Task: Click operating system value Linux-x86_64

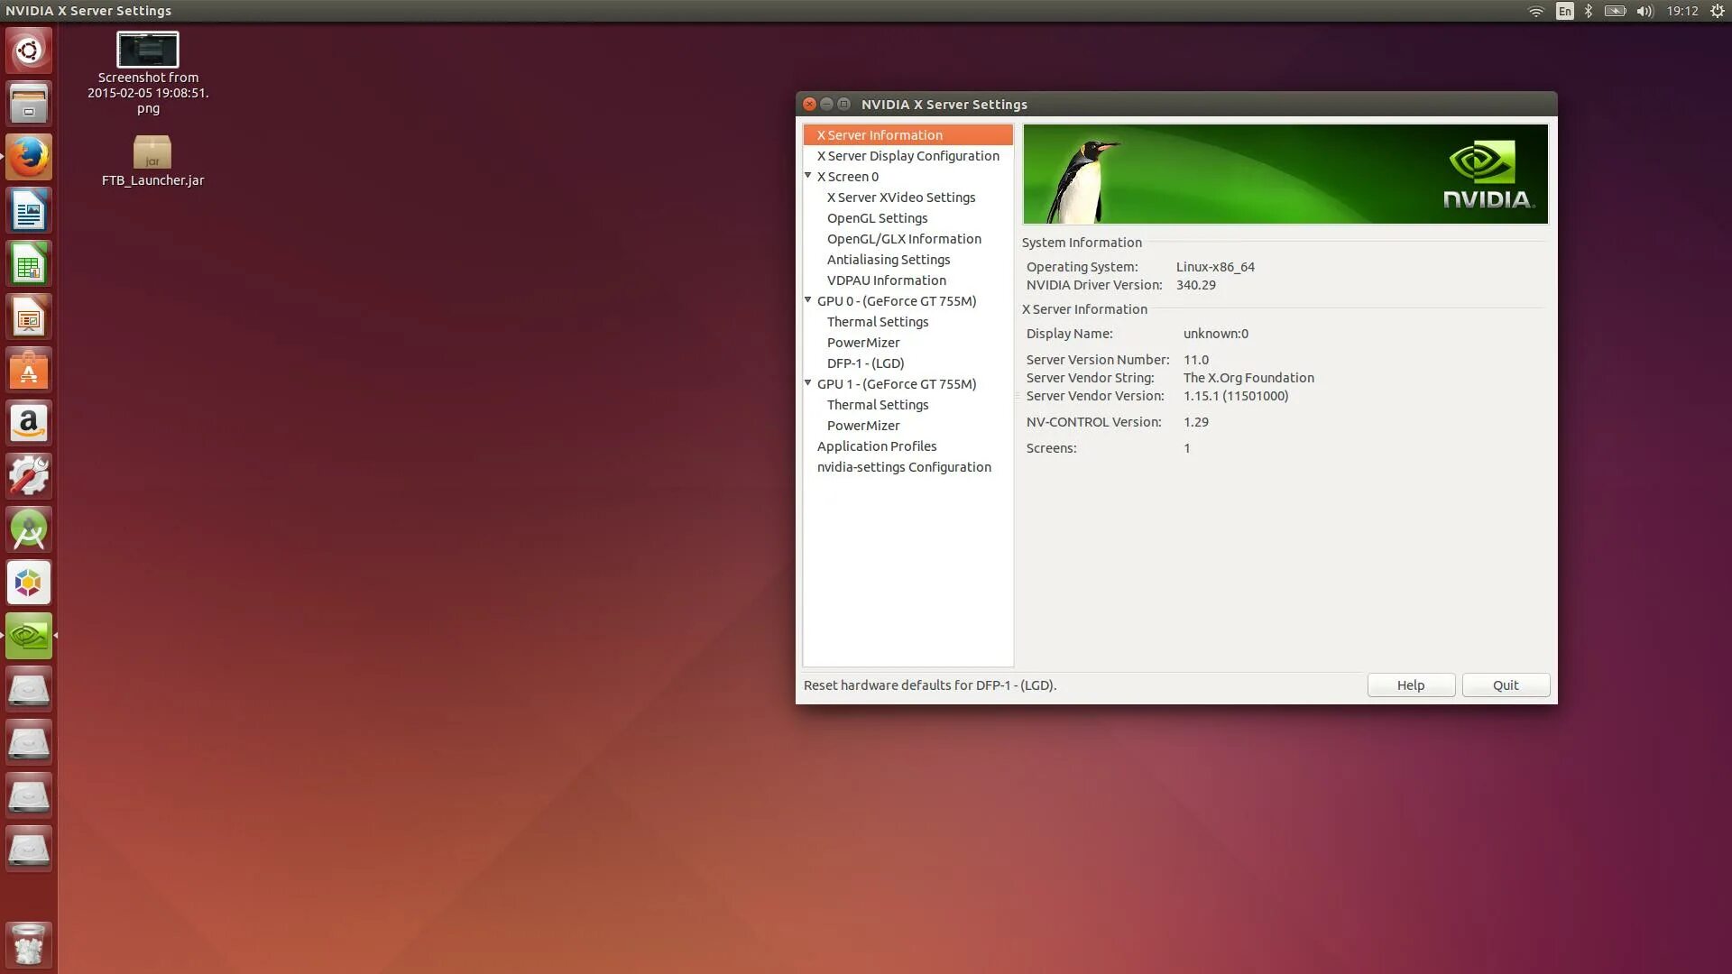Action: [x=1215, y=267]
